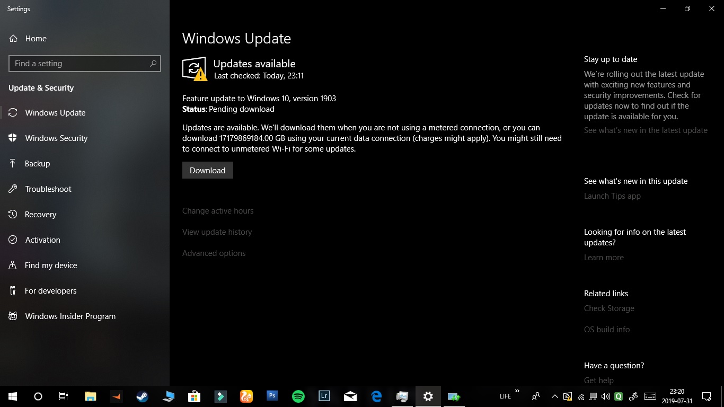Open Windows Ink Workspace pen icon
724x407 pixels.
(633, 396)
